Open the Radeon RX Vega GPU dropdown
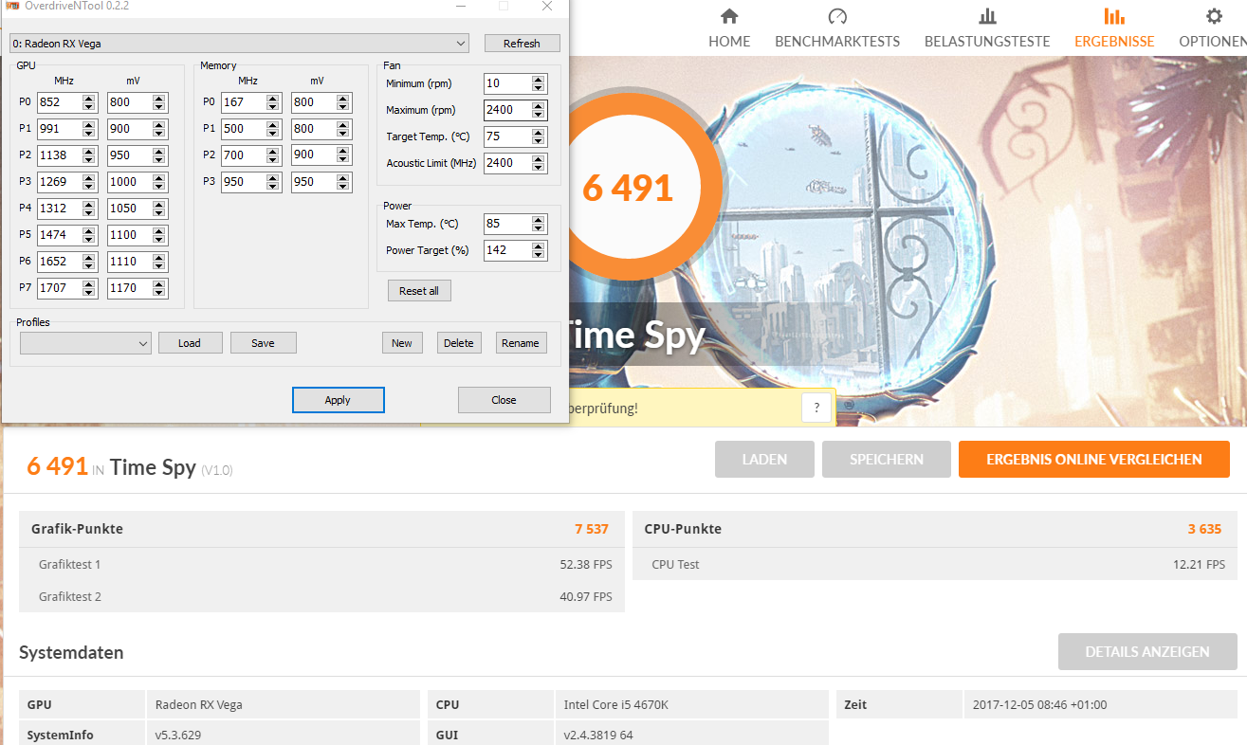1247x745 pixels. 240,44
